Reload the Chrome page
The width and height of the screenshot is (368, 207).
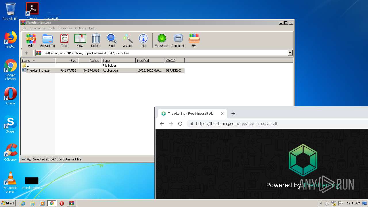(x=180, y=124)
